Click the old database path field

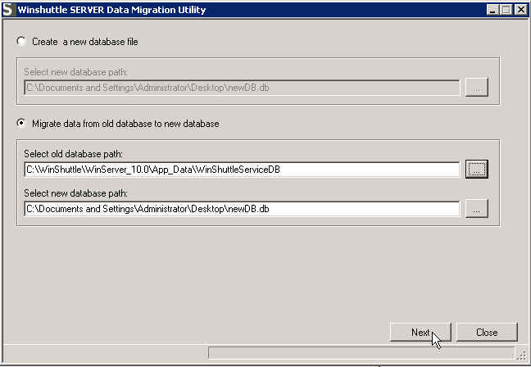pos(242,170)
